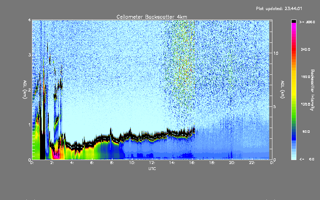The image size is (320, 200).
Task: Click the '22:' hour tick label
Action: (x=252, y=163)
